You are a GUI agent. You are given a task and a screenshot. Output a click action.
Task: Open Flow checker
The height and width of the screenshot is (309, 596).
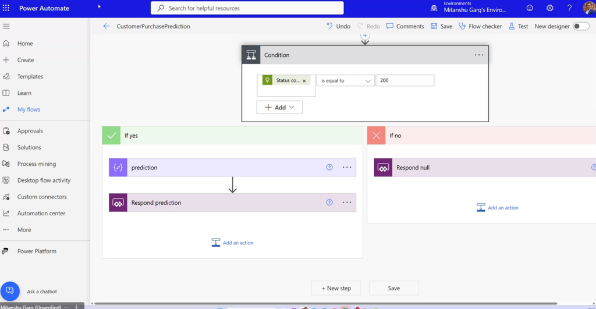480,26
